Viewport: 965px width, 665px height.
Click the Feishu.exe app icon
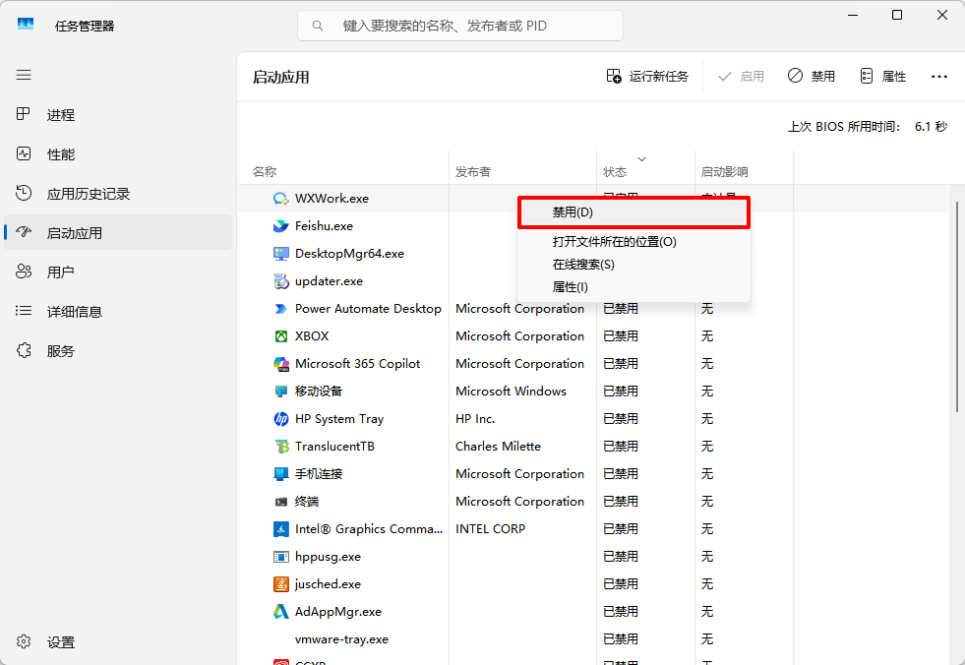tap(280, 226)
